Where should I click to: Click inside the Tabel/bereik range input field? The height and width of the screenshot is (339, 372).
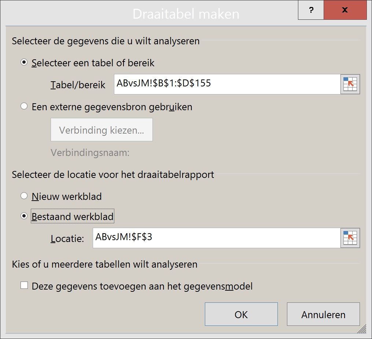(227, 84)
